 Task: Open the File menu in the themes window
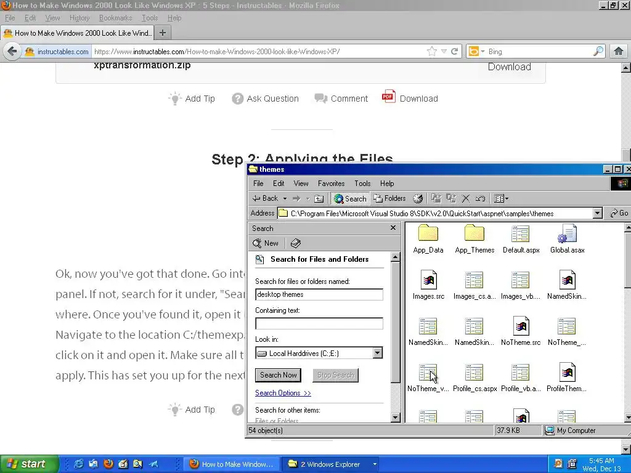(258, 184)
